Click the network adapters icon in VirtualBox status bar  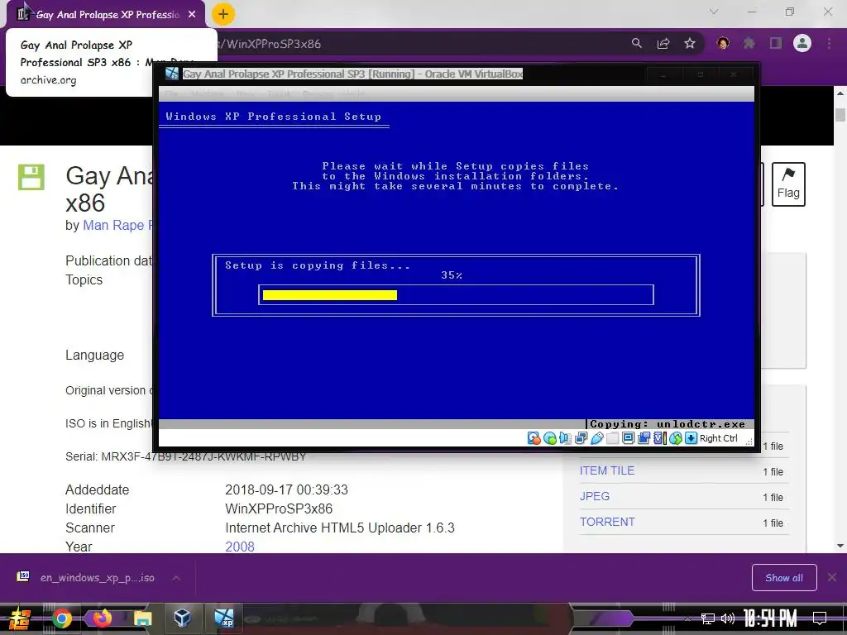(581, 438)
